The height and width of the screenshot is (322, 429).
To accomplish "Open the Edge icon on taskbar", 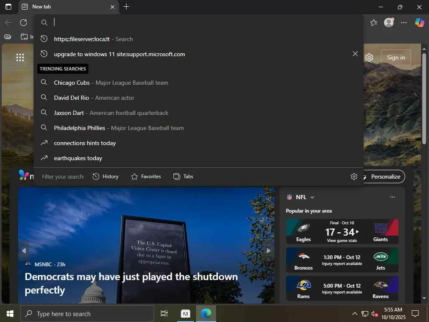I will click(206, 314).
